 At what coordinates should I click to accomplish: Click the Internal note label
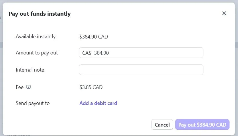(30, 70)
